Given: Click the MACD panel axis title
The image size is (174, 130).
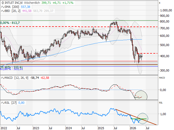Looking at the screenshot, I should [x=162, y=78].
